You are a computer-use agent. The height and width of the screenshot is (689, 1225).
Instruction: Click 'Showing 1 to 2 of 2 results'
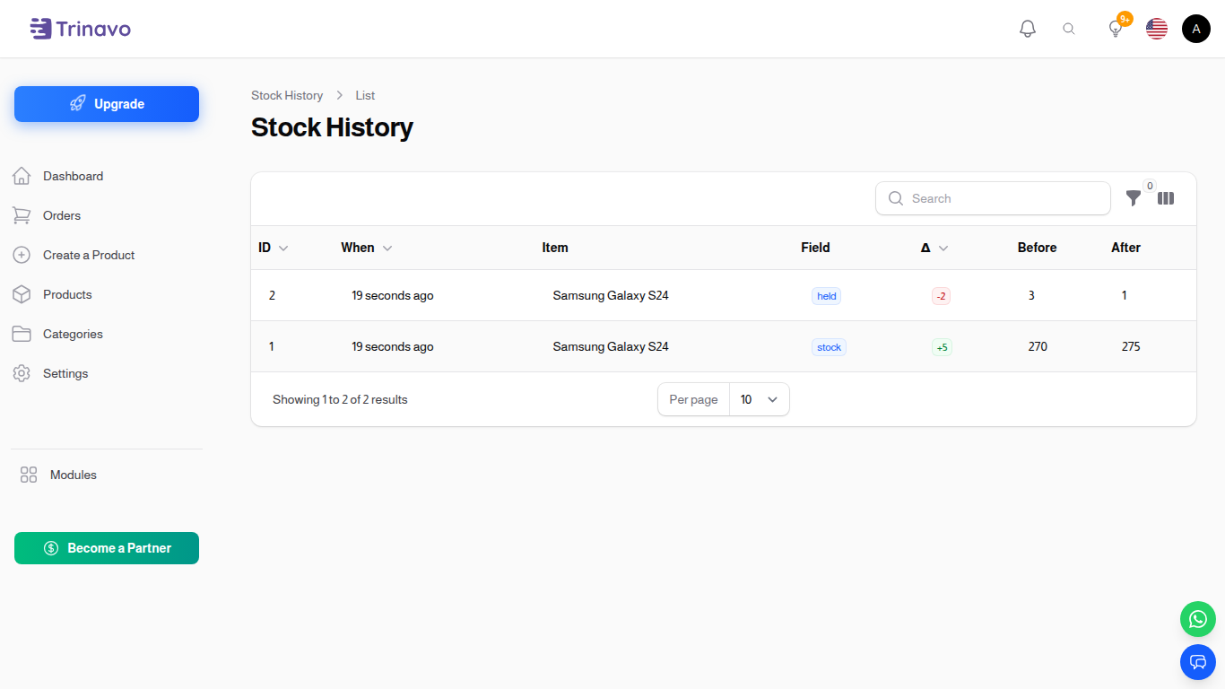[340, 399]
